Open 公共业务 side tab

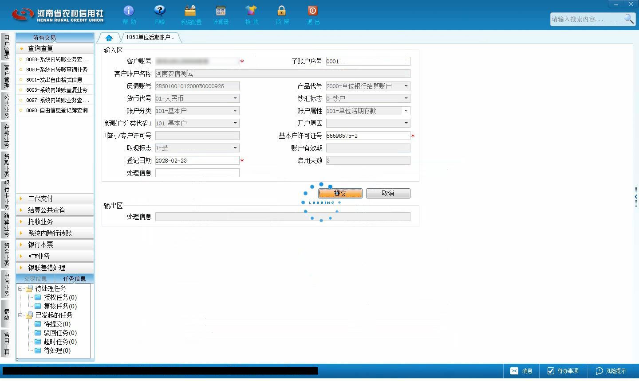(x=7, y=105)
